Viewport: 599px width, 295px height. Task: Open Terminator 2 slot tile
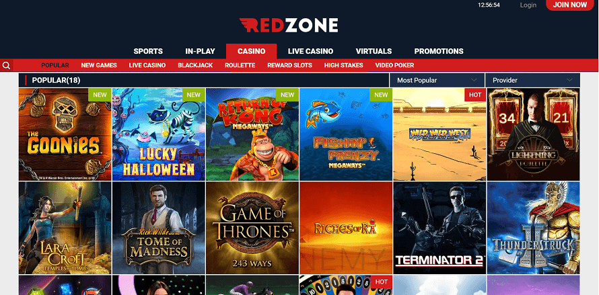439,228
